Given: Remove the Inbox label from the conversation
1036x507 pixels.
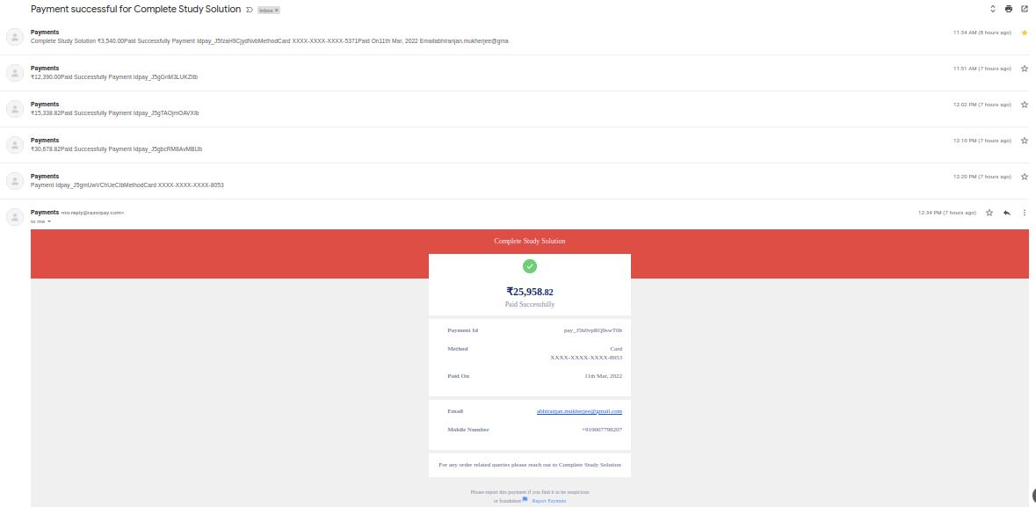Looking at the screenshot, I should 277,11.
